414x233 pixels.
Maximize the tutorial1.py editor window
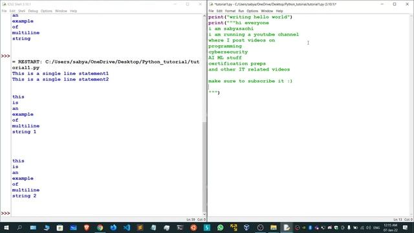click(x=395, y=5)
